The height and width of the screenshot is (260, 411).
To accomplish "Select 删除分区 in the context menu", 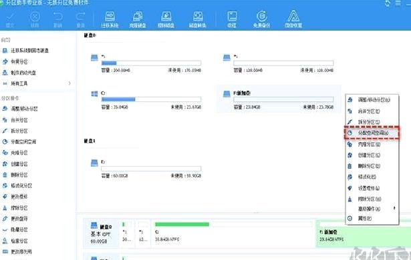I will tap(372, 166).
